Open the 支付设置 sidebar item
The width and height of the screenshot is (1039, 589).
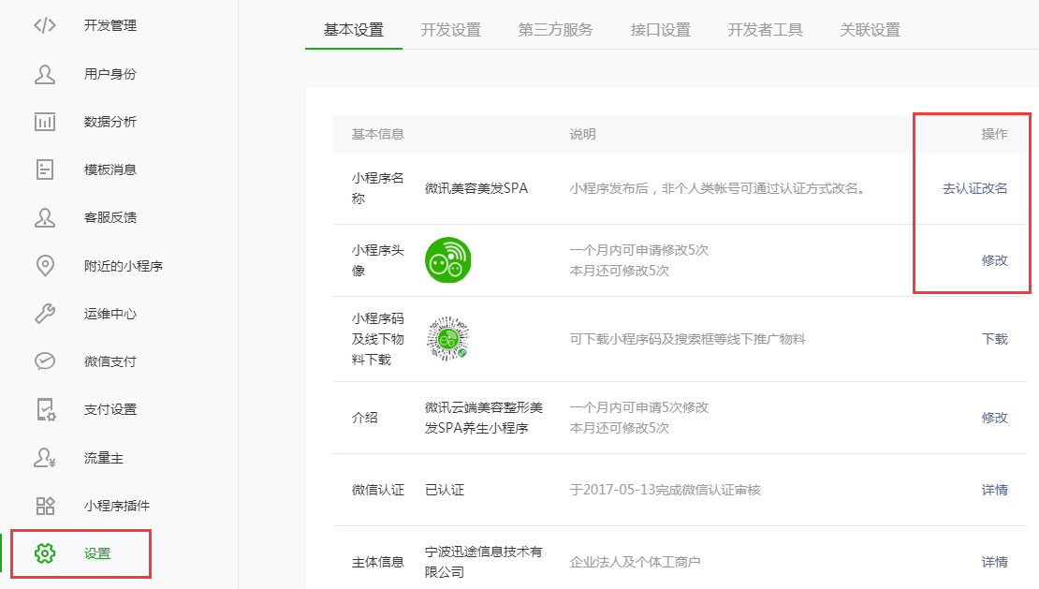110,409
